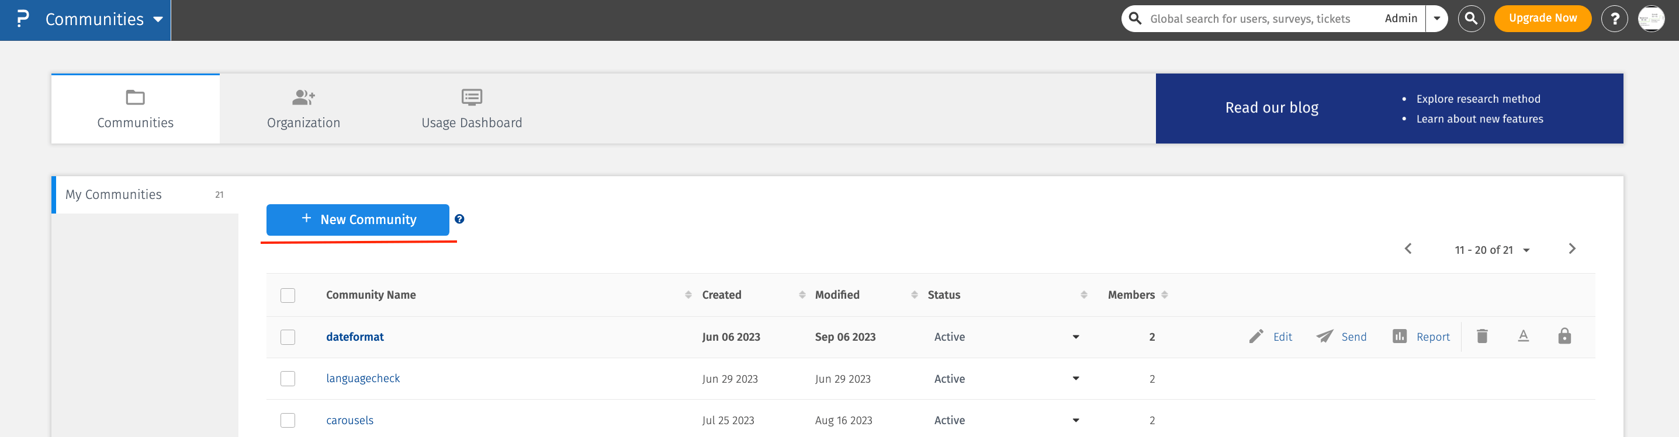The width and height of the screenshot is (1679, 437).
Task: Go to next page of communities
Action: (x=1572, y=249)
